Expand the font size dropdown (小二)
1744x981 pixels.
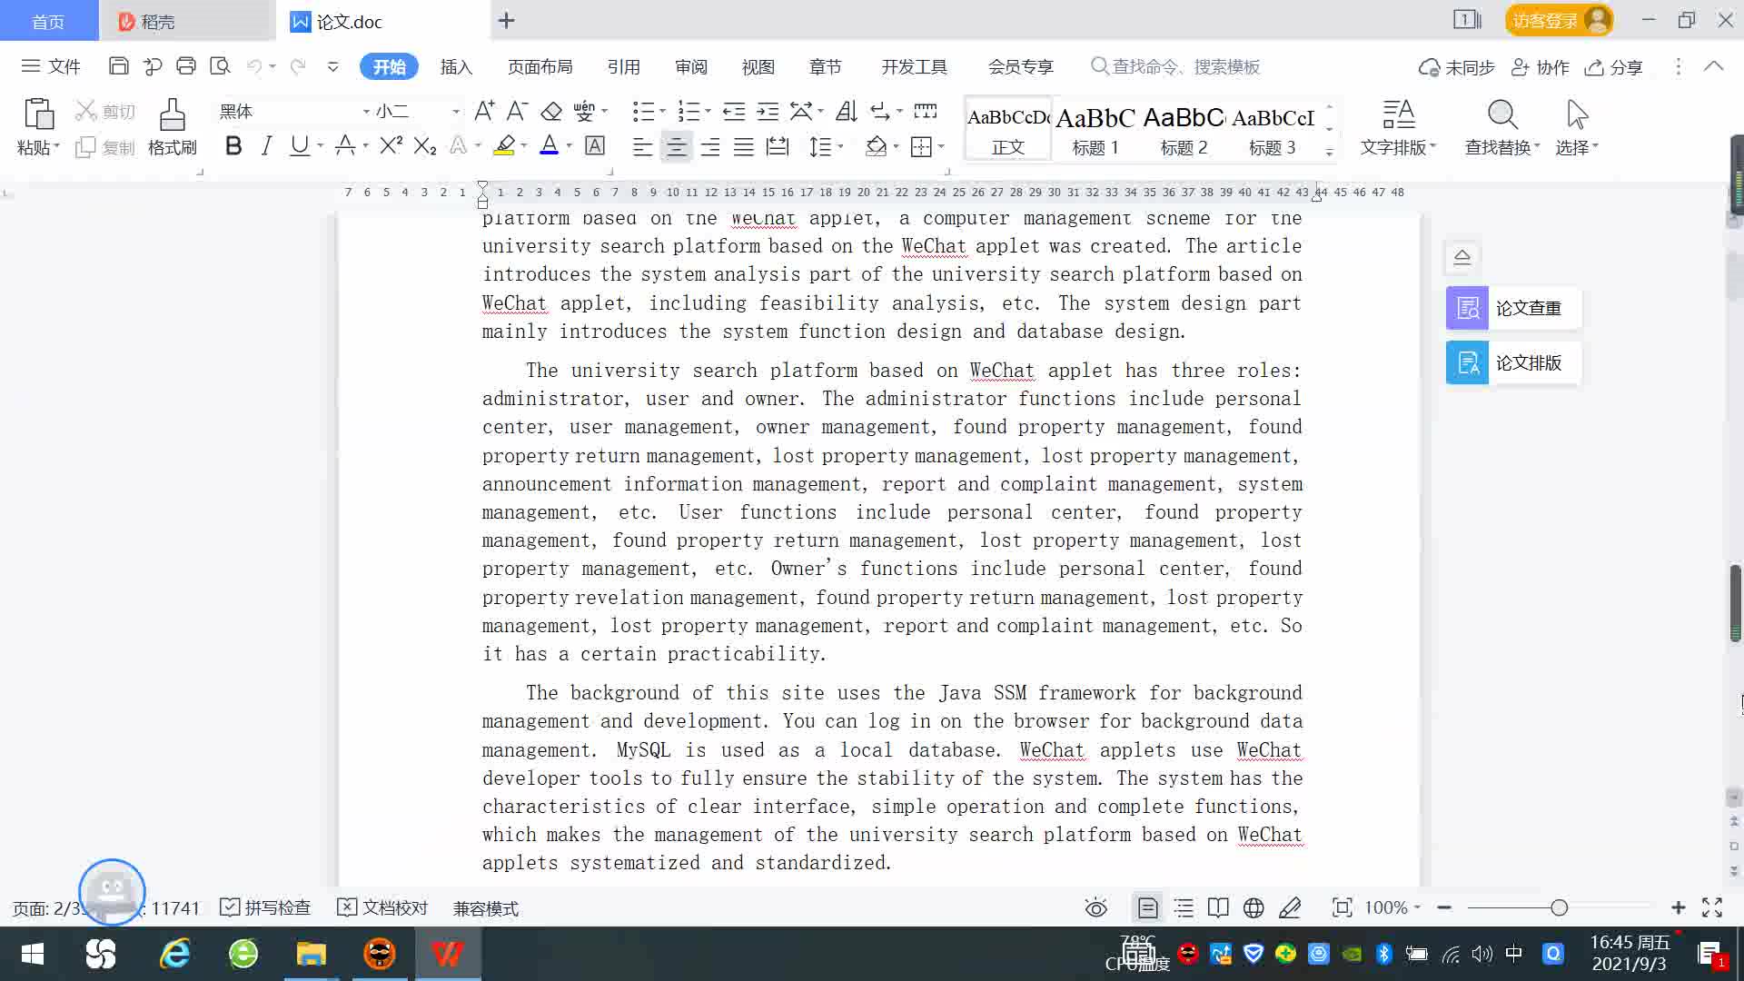pyautogui.click(x=456, y=111)
